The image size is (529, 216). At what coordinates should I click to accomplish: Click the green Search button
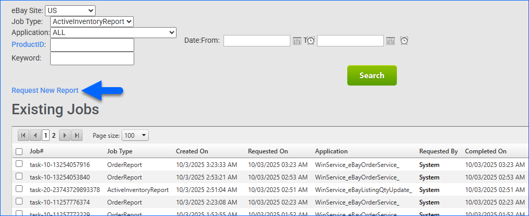(372, 76)
